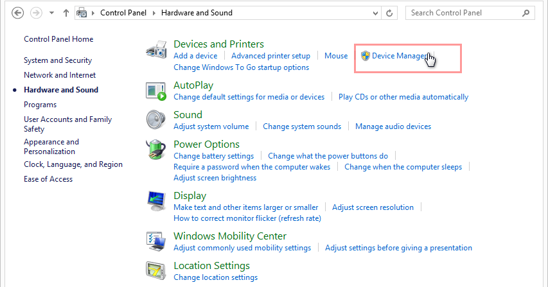The width and height of the screenshot is (548, 287).
Task: Click the Location Settings icon
Action: pos(156,272)
